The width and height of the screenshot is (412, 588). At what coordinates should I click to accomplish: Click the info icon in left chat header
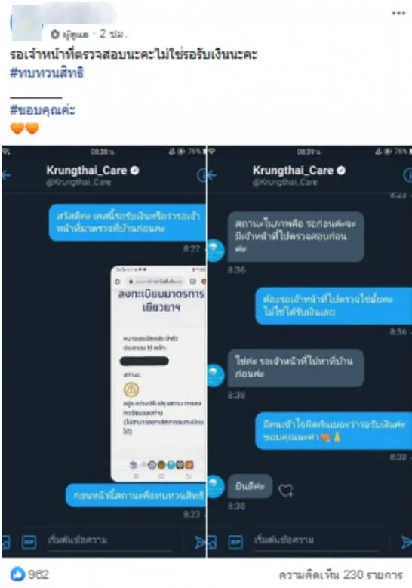click(201, 175)
